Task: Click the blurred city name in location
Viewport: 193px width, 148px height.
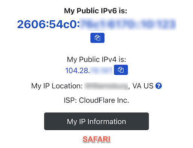Action: [x=106, y=86]
